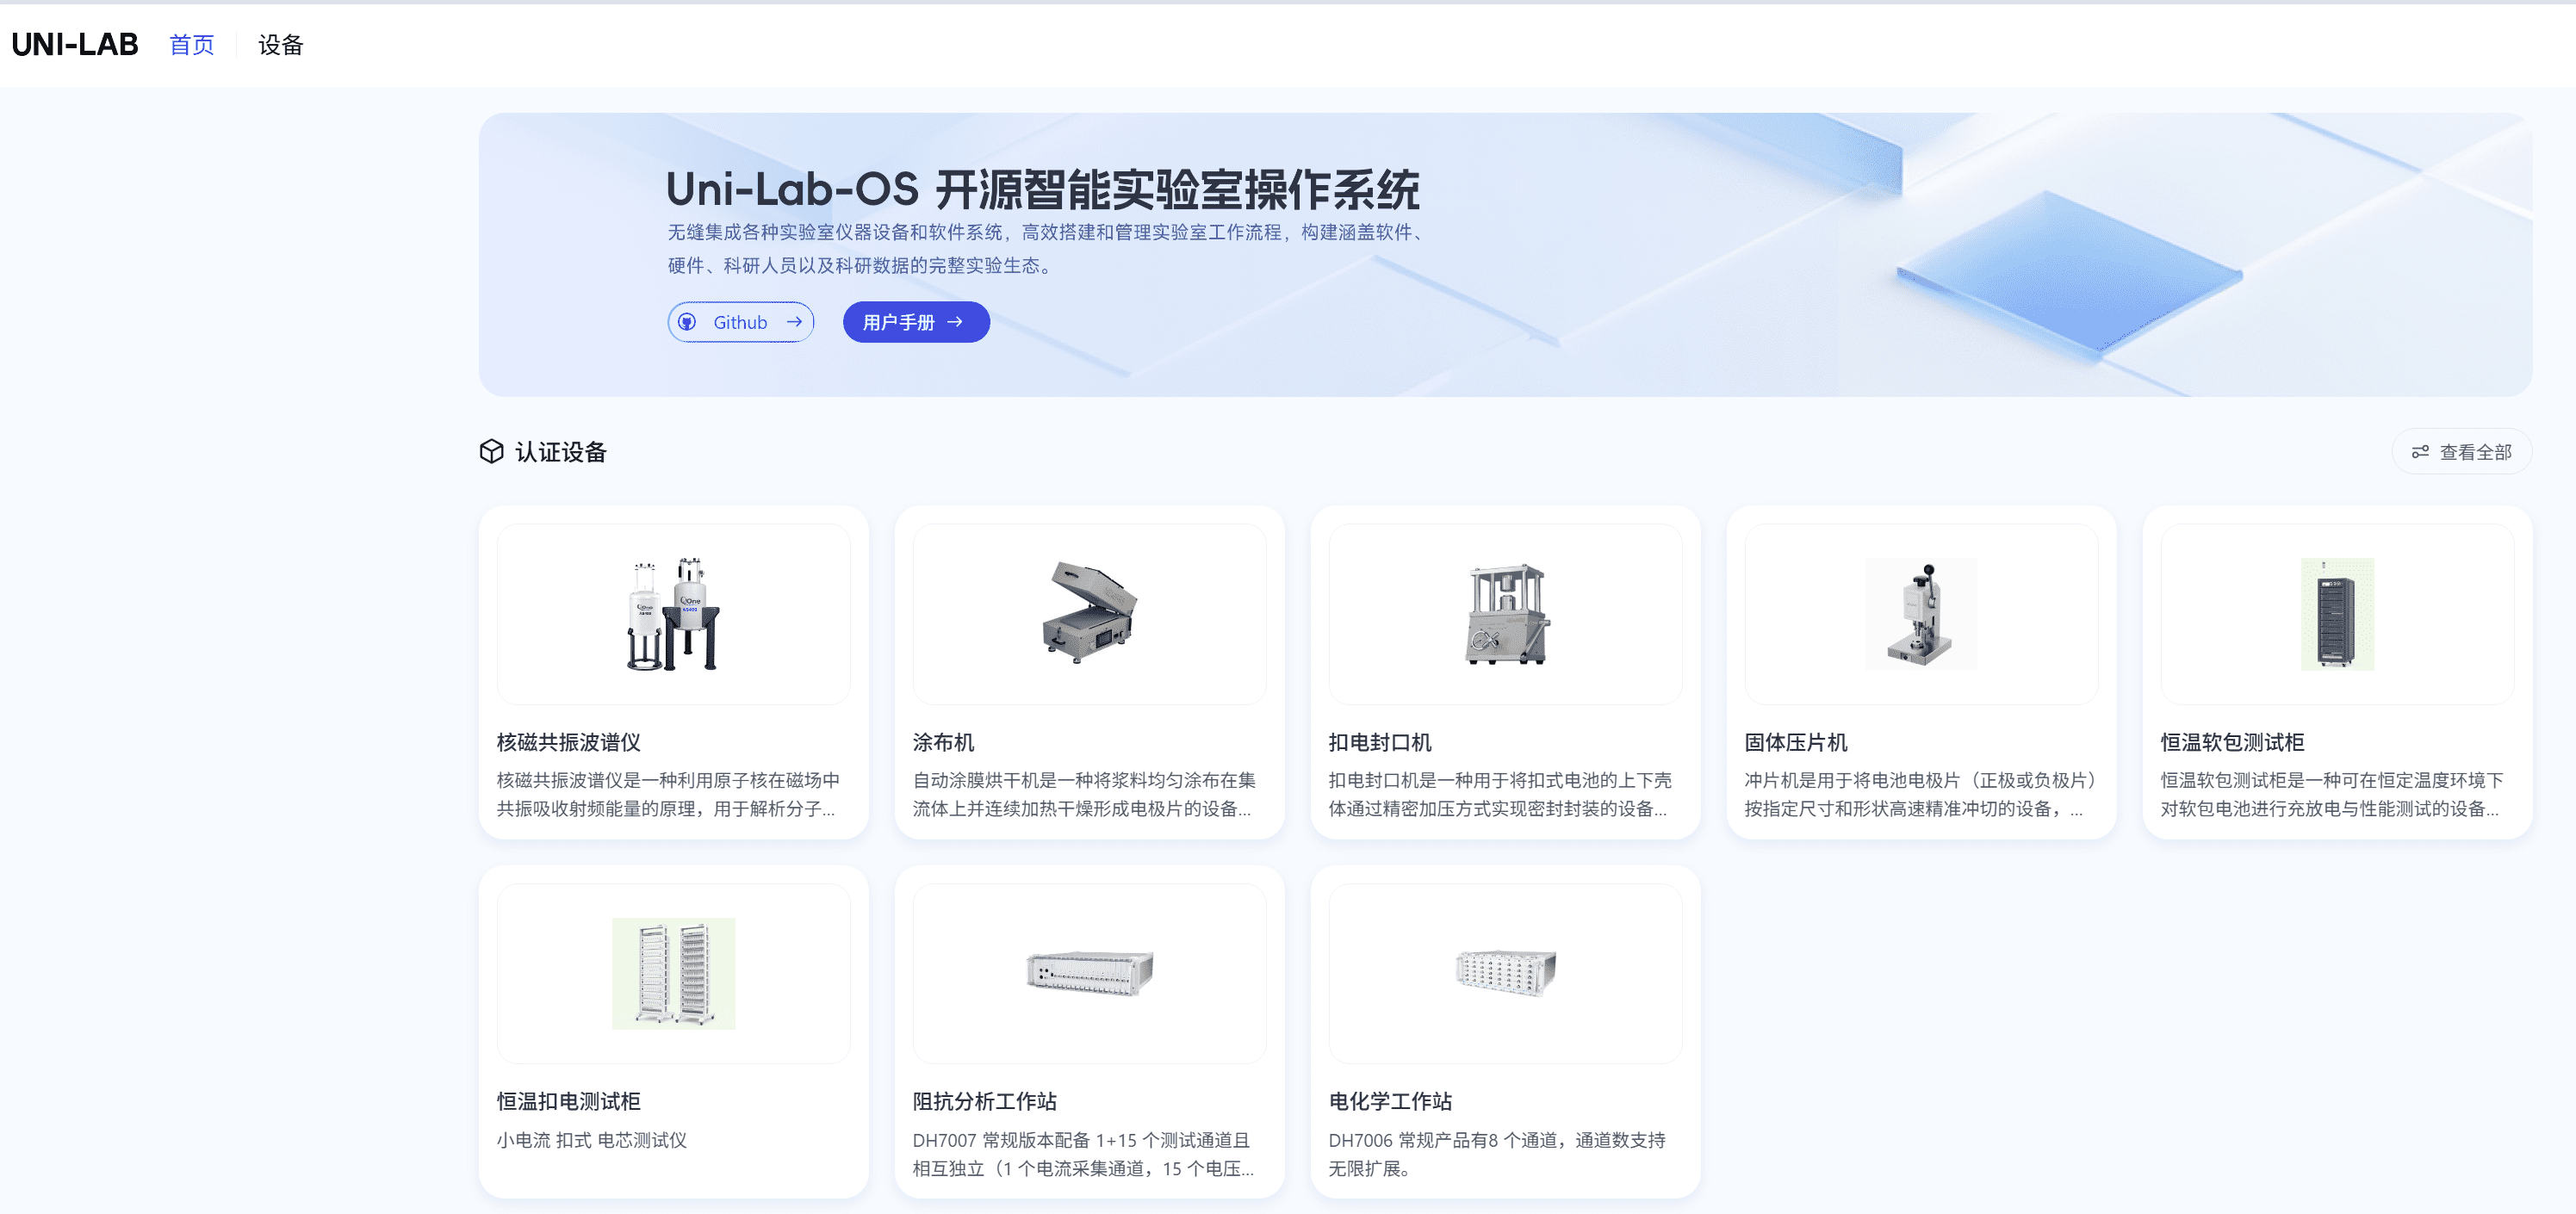The height and width of the screenshot is (1214, 2576).
Task: Click the Uni-Lab-OS banner headline
Action: coord(1043,189)
